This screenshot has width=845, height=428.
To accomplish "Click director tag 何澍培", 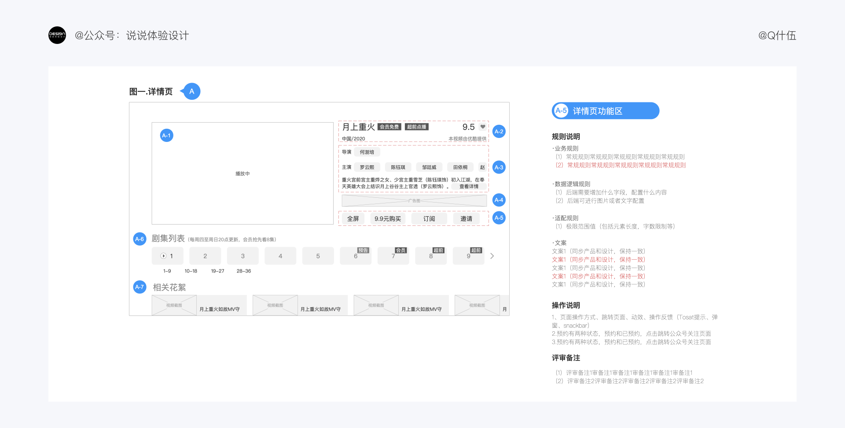I will tap(367, 152).
